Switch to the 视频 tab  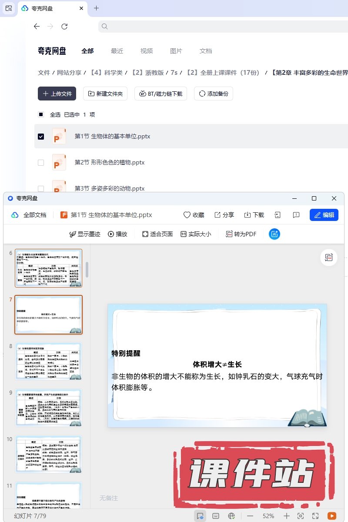coord(147,51)
